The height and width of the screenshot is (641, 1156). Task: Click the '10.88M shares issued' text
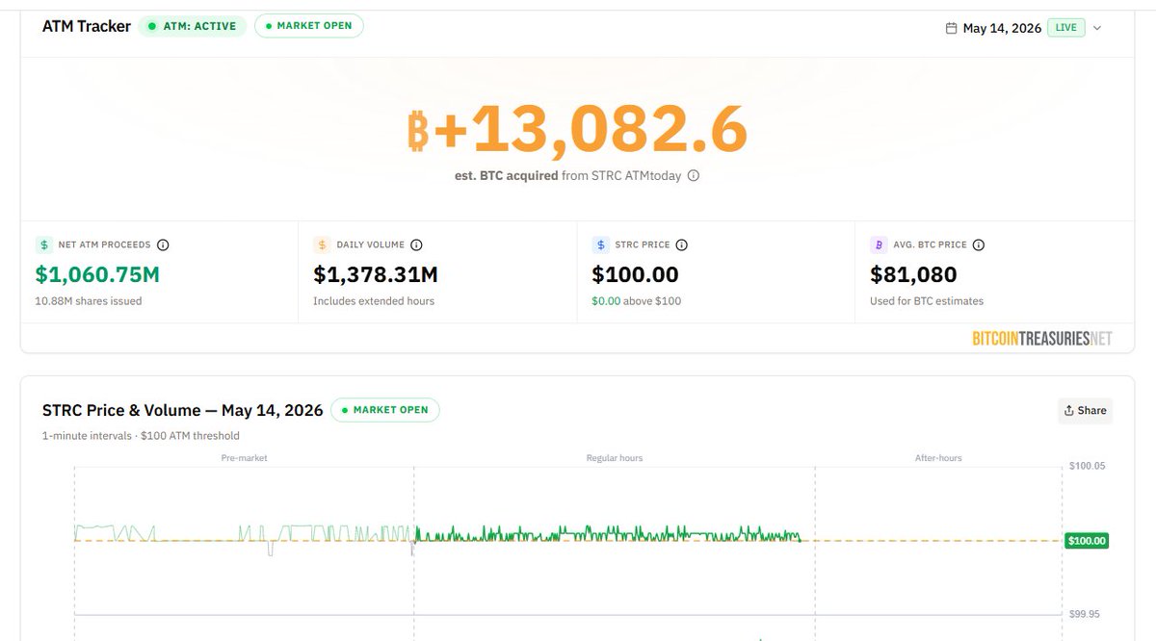89,301
